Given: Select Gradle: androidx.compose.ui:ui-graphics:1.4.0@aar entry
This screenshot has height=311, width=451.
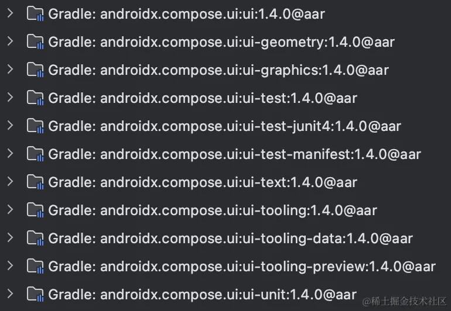Looking at the screenshot, I should click(218, 70).
